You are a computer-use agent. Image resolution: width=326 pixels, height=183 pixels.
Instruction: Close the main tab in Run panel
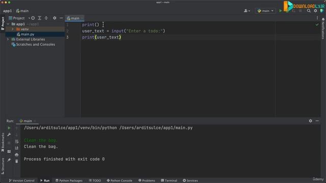[x=35, y=121]
